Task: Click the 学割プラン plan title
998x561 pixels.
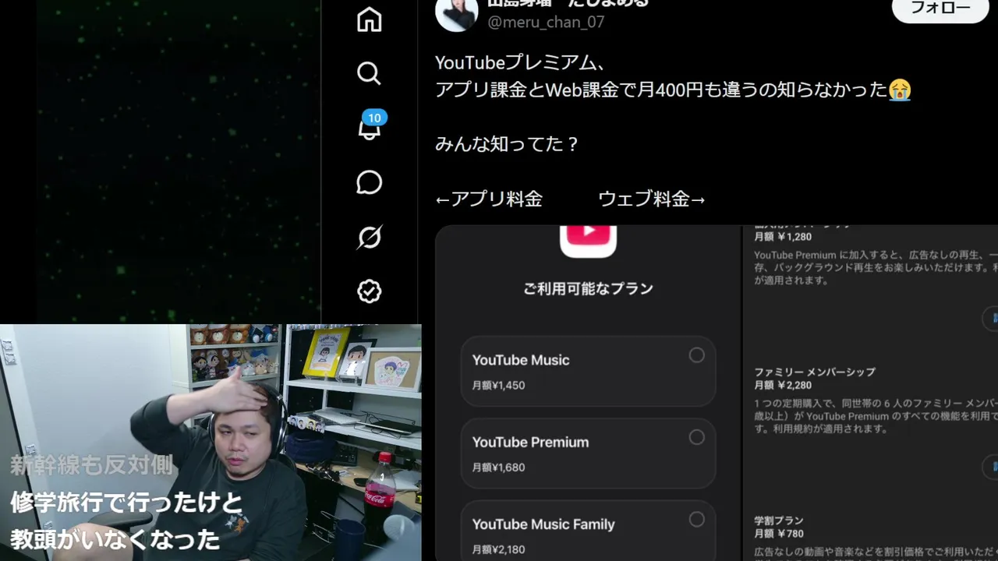Action: click(x=778, y=520)
